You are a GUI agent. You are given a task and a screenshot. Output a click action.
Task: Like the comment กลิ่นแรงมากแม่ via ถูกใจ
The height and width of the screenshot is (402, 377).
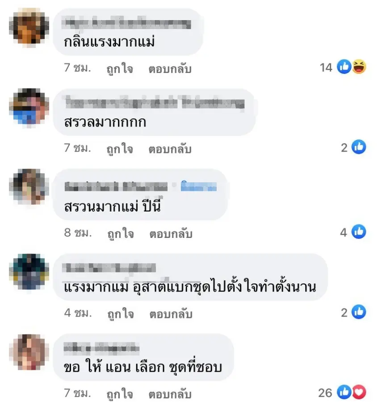(120, 69)
